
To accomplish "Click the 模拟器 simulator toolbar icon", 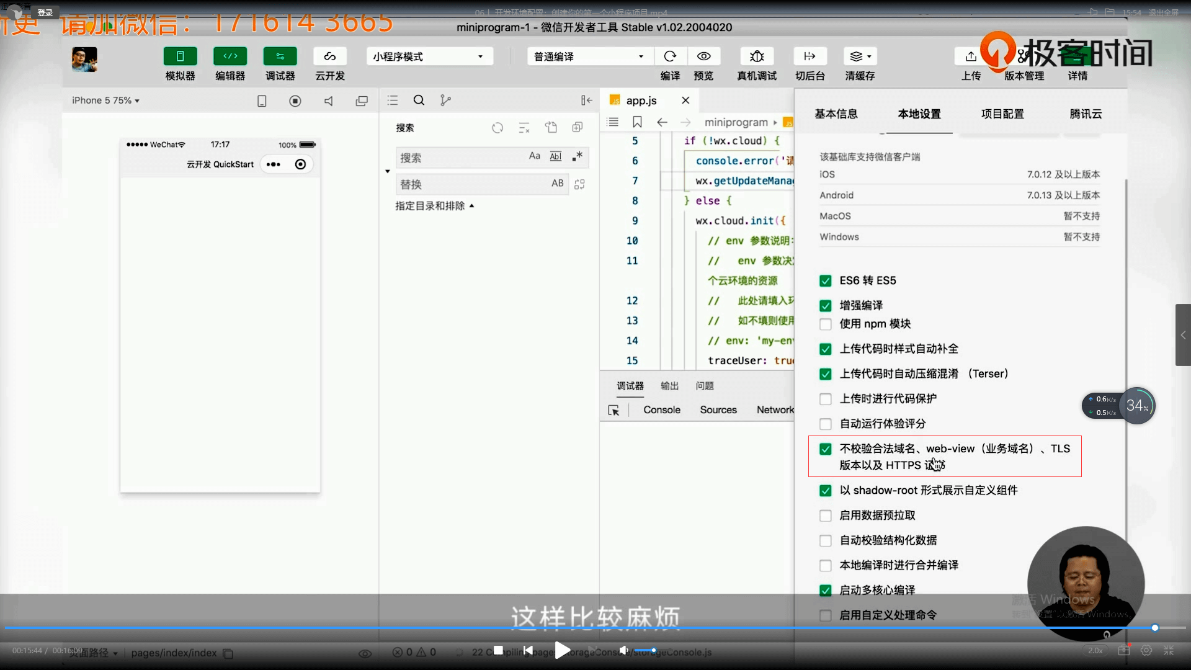I will (x=180, y=56).
